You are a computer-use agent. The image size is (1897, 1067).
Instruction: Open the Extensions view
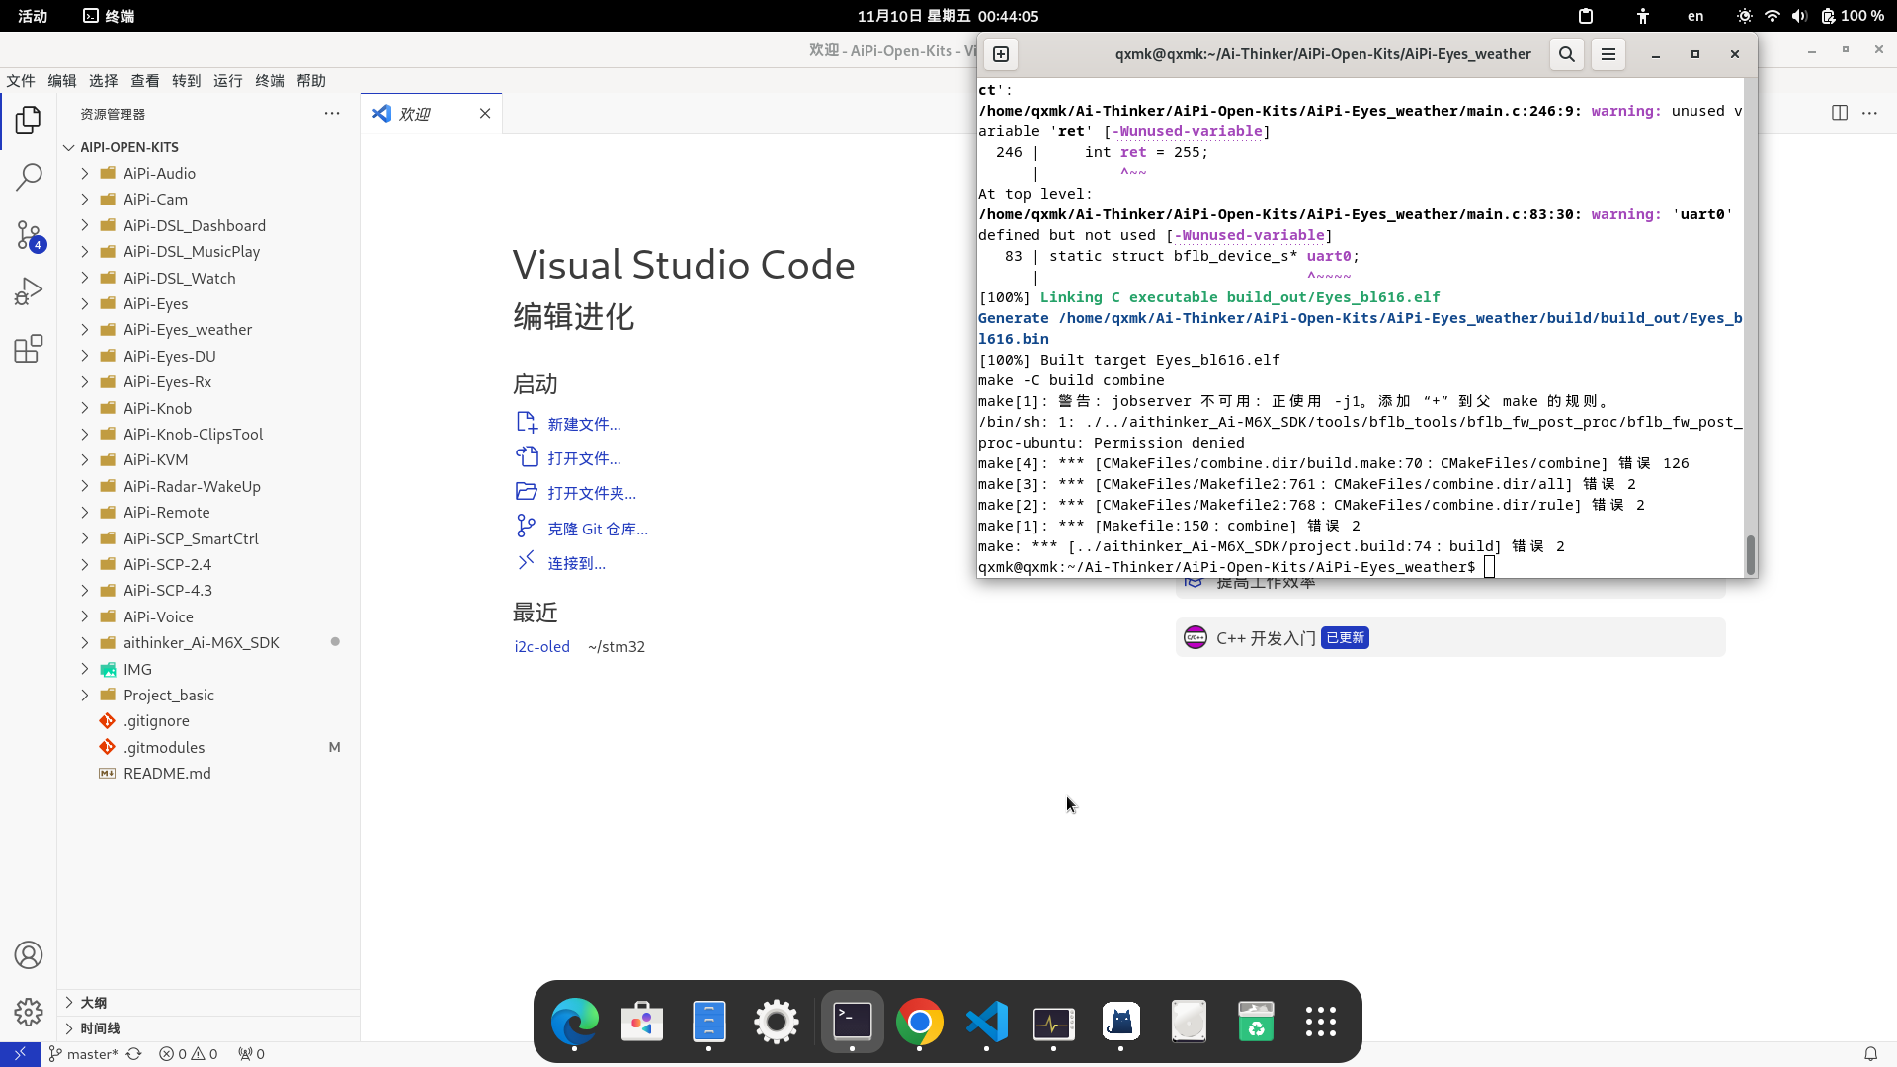click(29, 348)
